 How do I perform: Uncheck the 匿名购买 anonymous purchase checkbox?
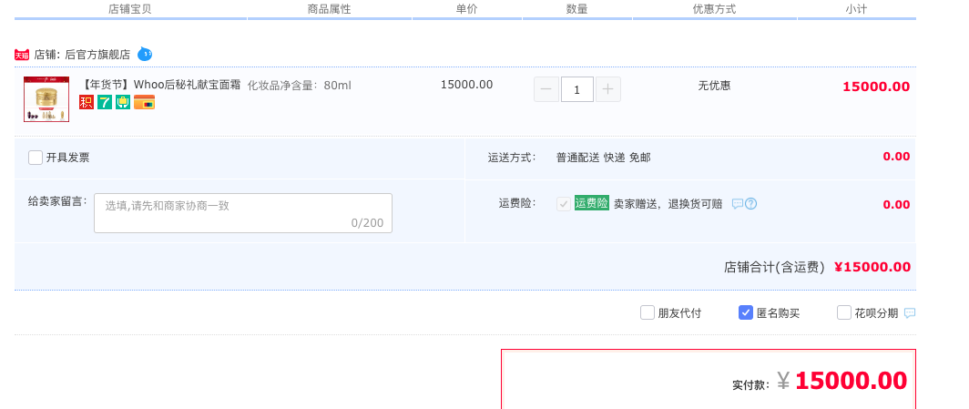(746, 312)
